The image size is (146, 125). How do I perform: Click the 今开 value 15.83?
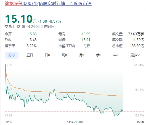point(32,34)
